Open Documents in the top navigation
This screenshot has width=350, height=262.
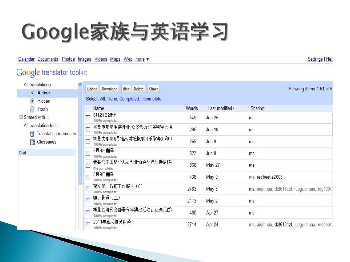pos(48,59)
